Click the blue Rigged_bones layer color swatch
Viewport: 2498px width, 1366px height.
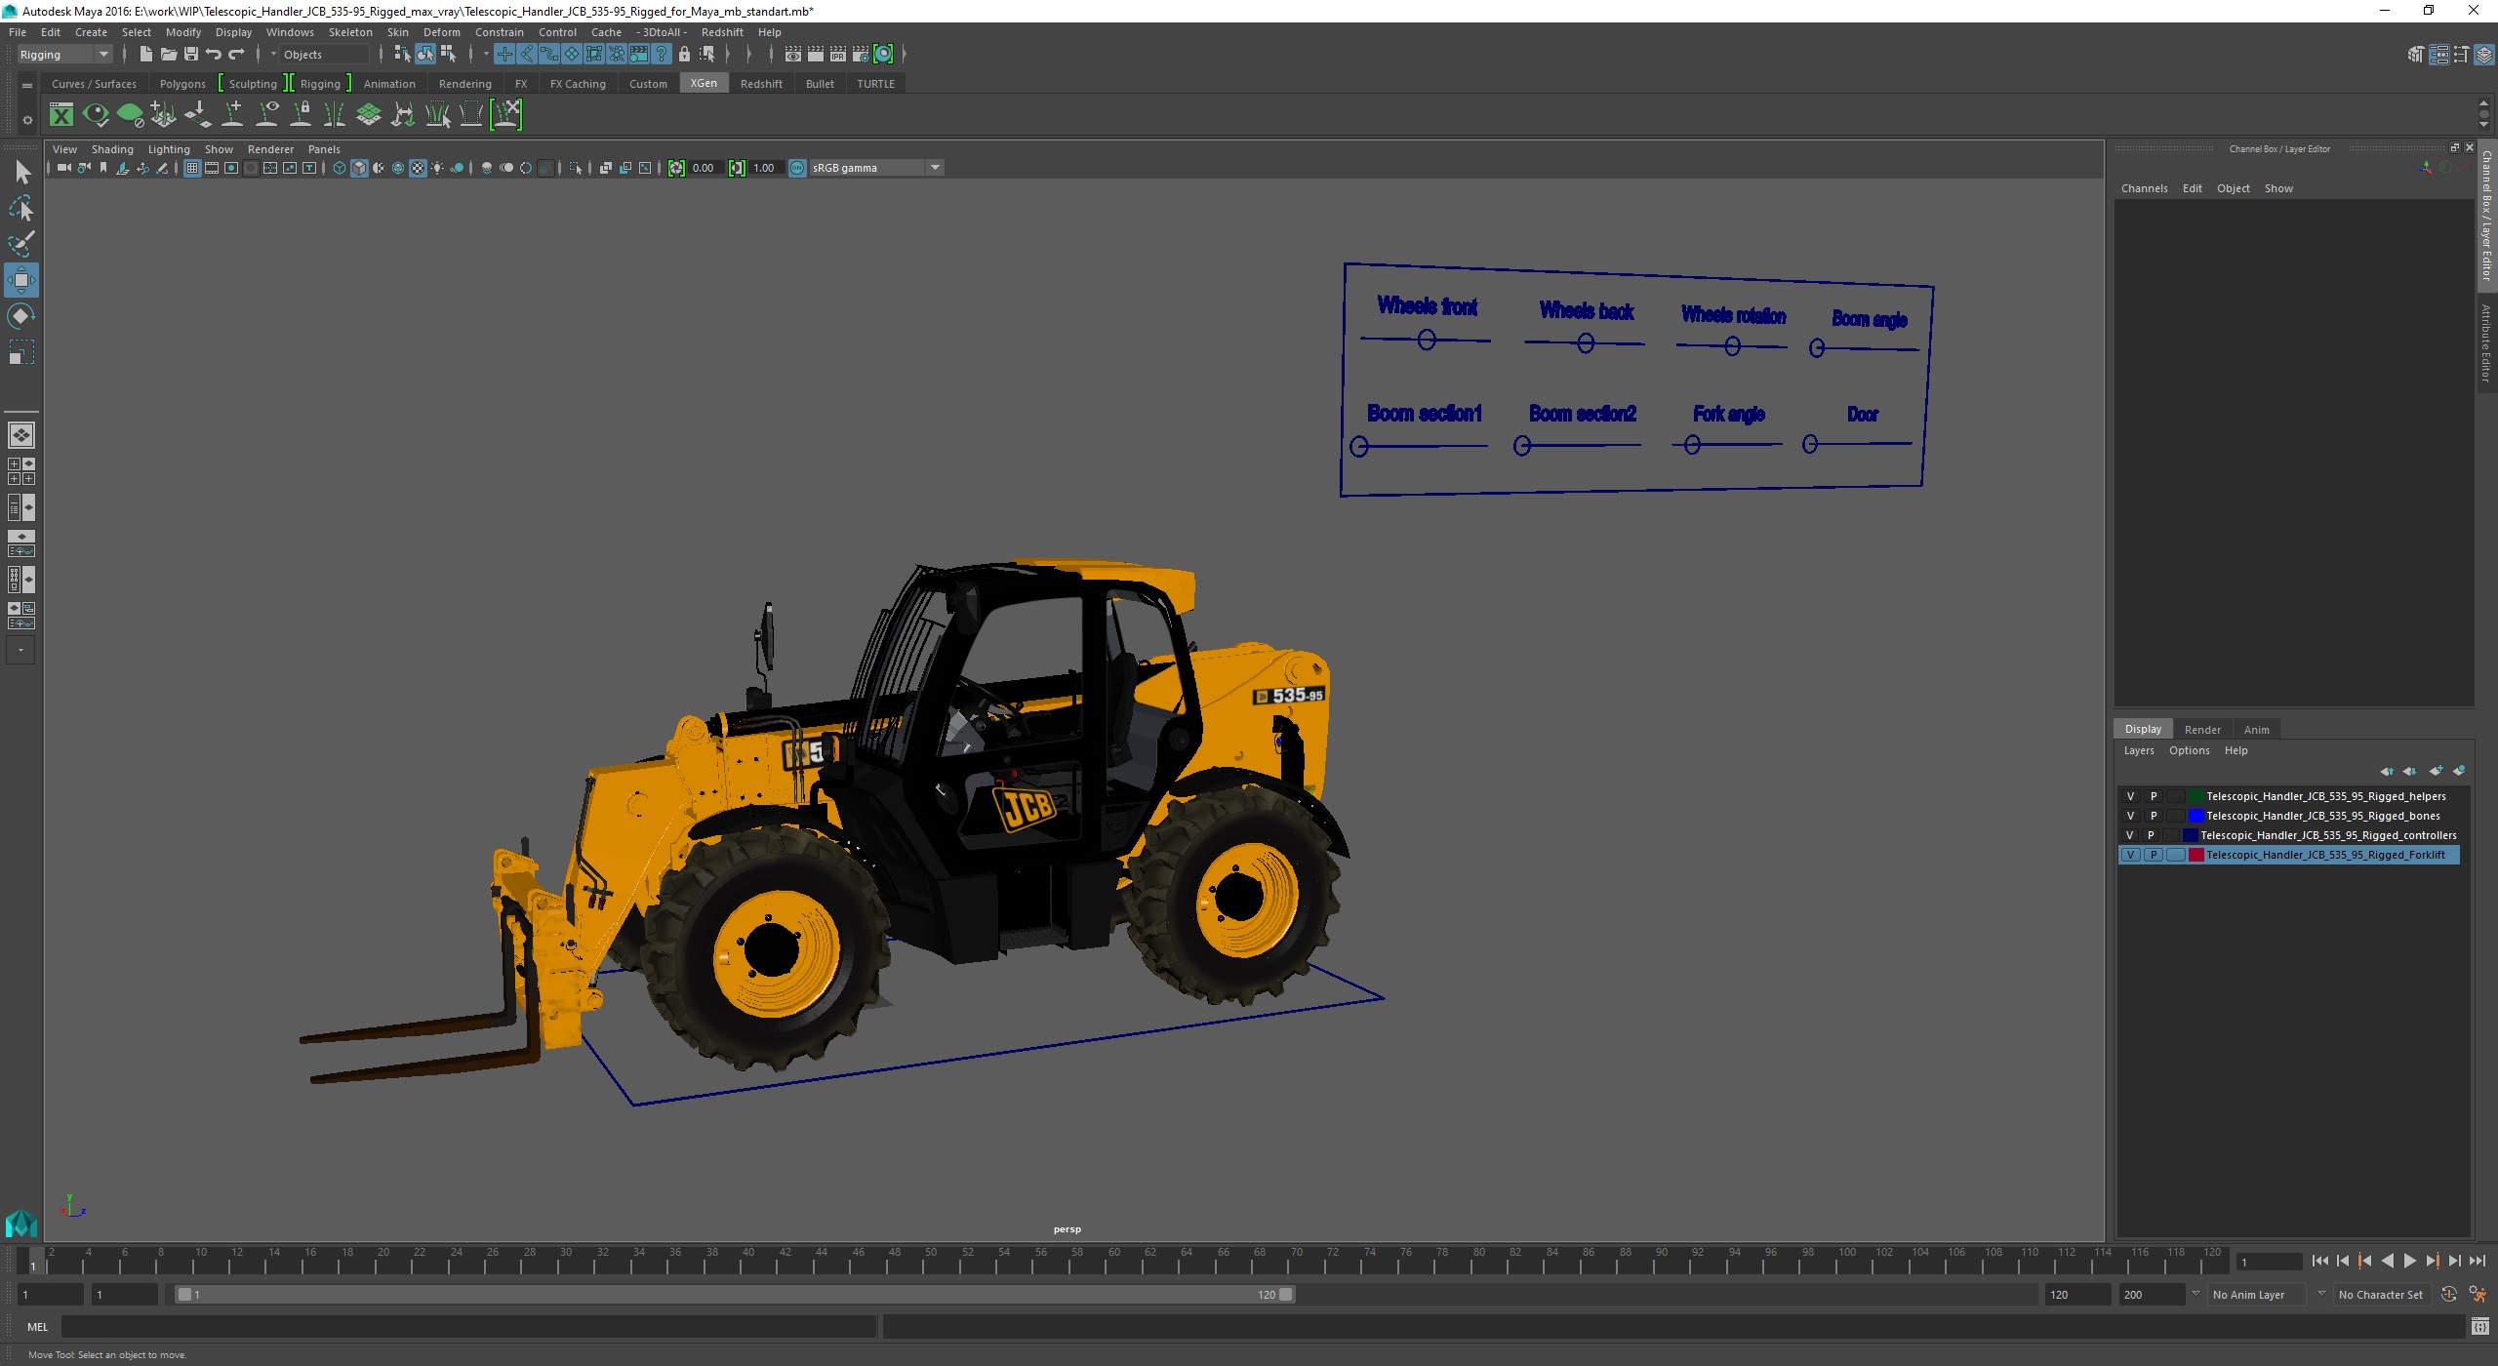click(x=2196, y=816)
